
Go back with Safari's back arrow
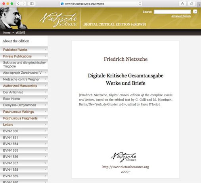click(18, 4)
